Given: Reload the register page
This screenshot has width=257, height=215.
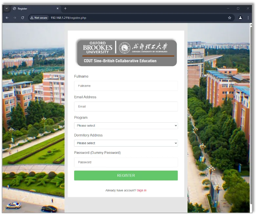Looking at the screenshot, I should [x=23, y=18].
